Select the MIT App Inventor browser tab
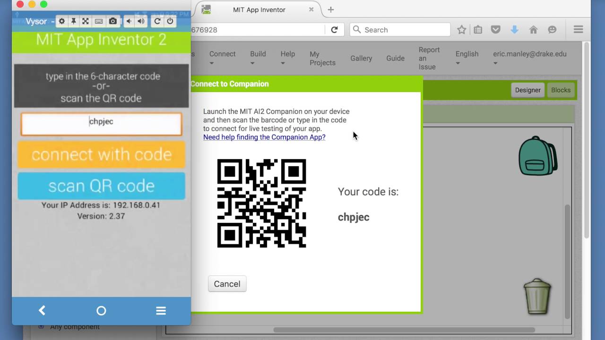 [259, 9]
